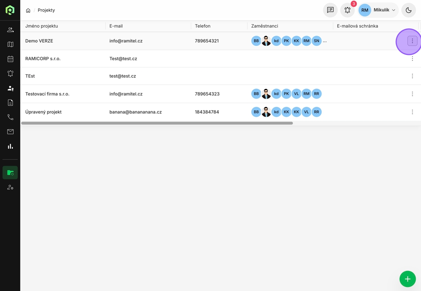Open the alarm bell icon in sidebar
Screen dimensions: 421x291
pos(10,73)
